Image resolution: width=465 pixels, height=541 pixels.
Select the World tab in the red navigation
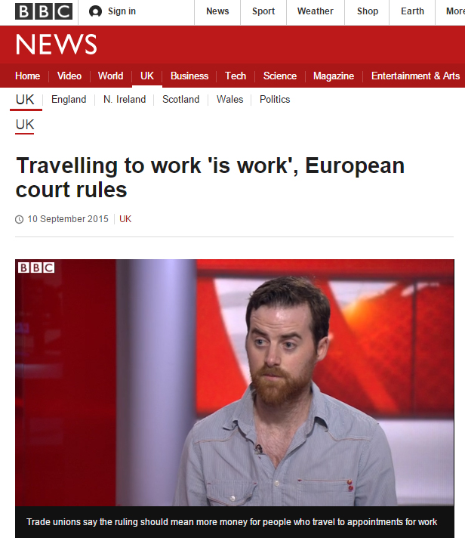[110, 76]
